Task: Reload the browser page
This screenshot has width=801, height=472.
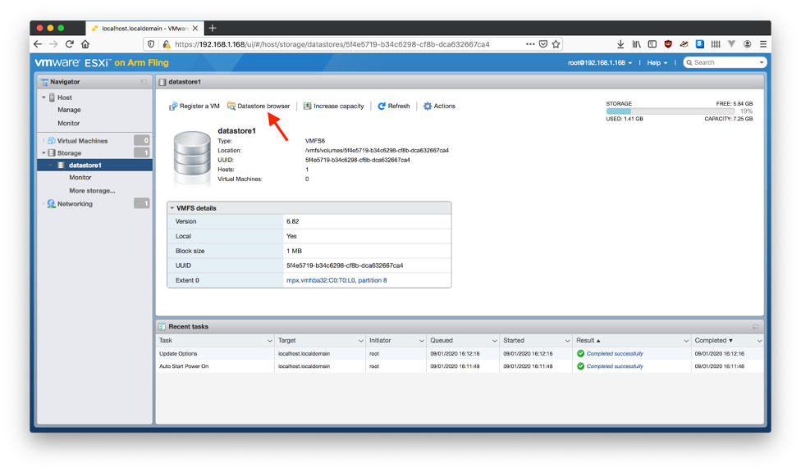Action: click(x=70, y=44)
